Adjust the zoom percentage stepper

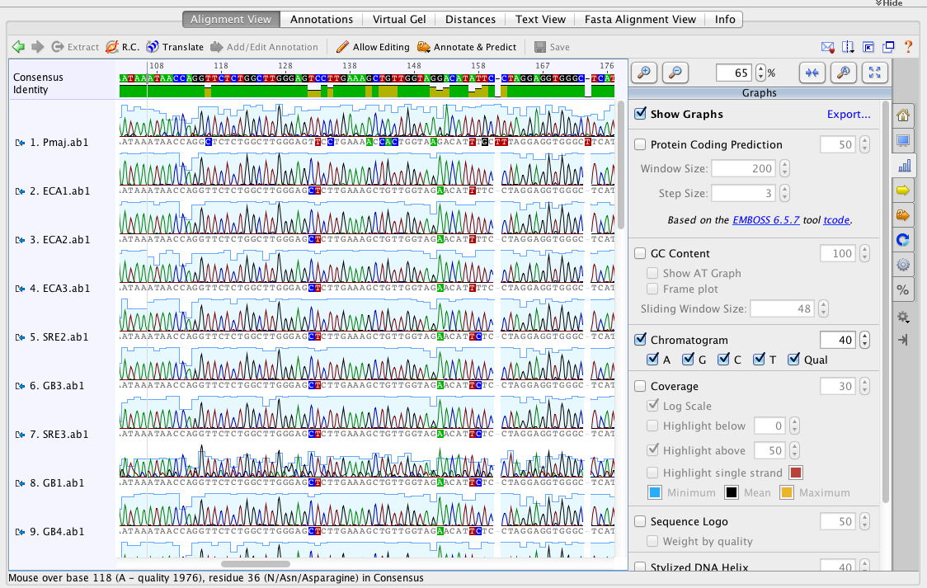761,73
